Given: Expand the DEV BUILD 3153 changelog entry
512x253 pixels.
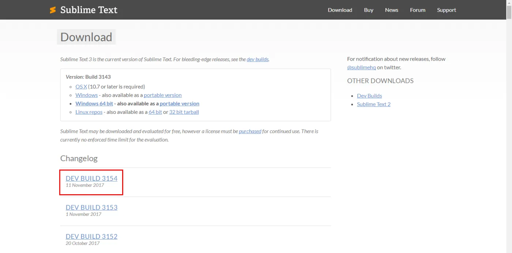Looking at the screenshot, I should 91,207.
